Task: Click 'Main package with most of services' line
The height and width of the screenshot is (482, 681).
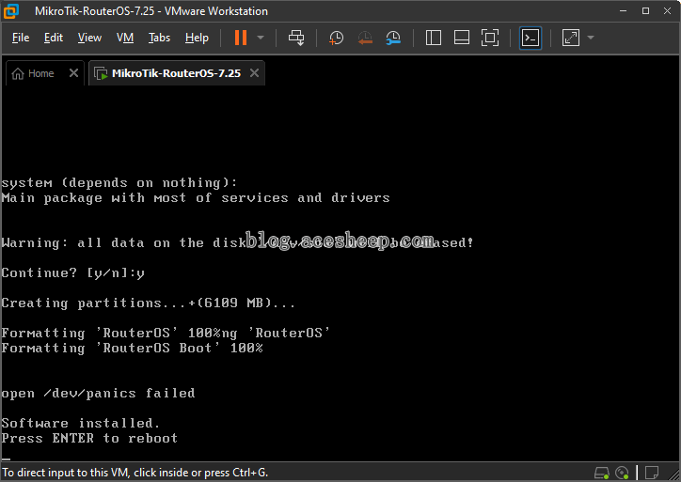Action: (196, 198)
